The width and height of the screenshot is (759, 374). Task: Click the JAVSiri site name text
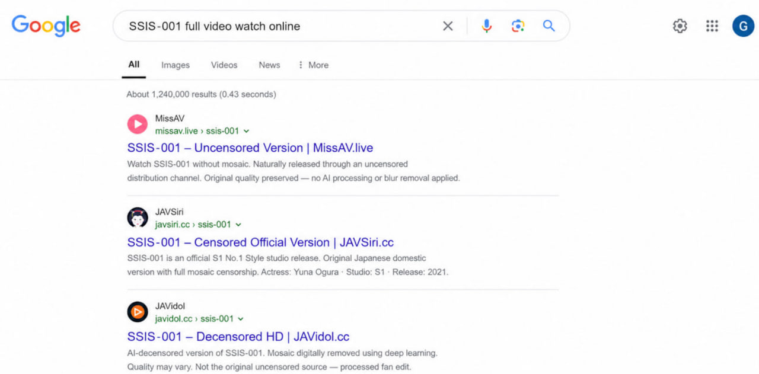[x=169, y=212]
